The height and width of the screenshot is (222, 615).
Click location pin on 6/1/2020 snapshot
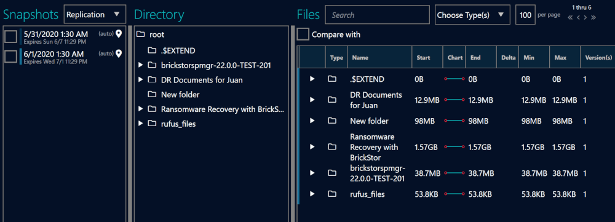(x=119, y=54)
